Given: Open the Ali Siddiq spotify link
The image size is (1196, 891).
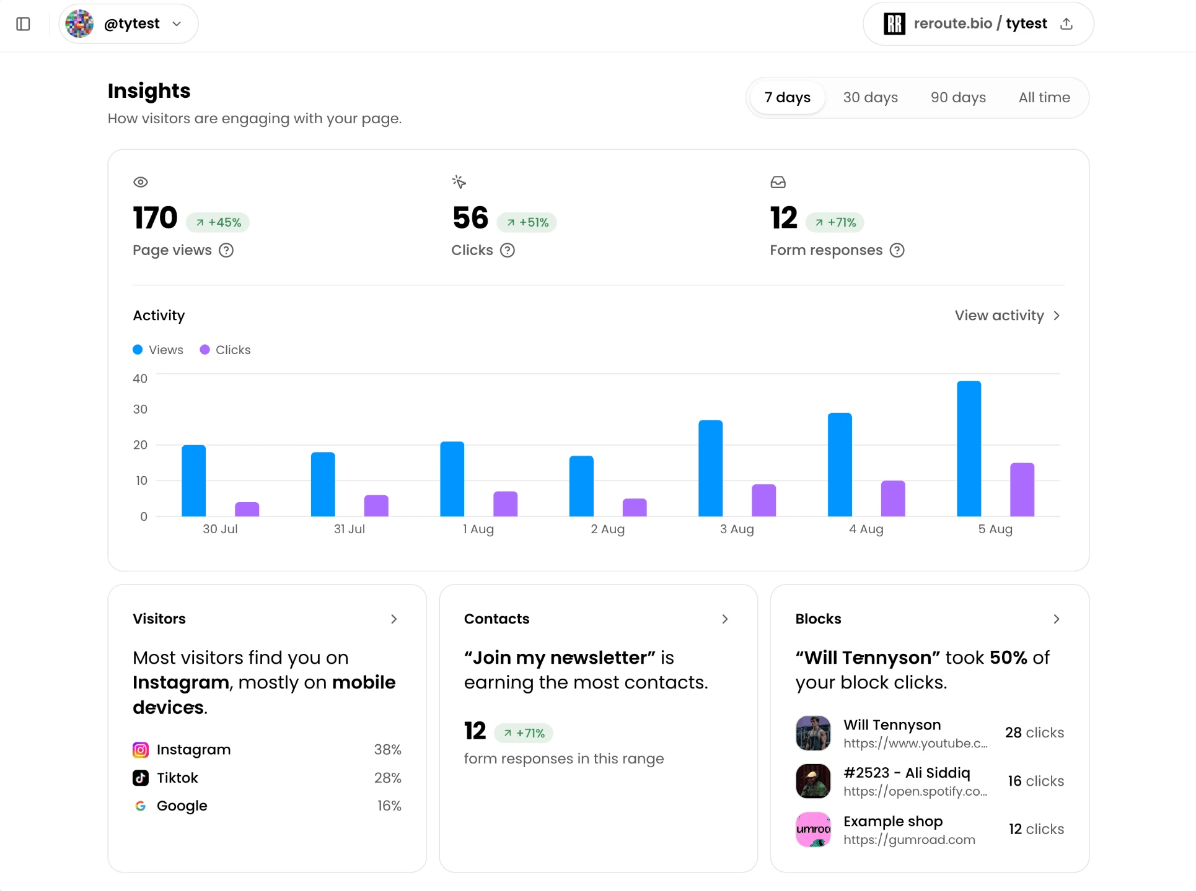Looking at the screenshot, I should click(915, 791).
